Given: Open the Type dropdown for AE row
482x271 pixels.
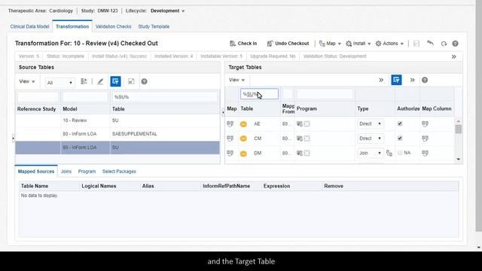Looking at the screenshot, I should (370, 123).
